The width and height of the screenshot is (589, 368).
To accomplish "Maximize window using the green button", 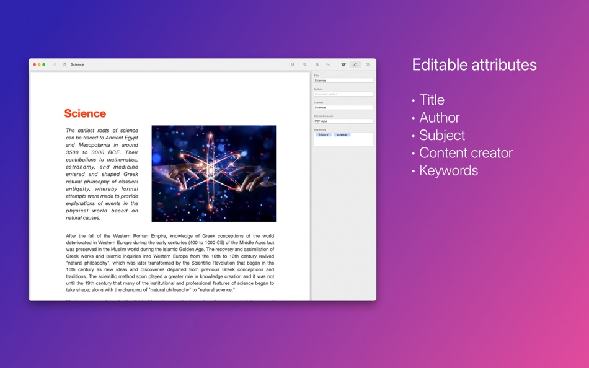I will 43,64.
